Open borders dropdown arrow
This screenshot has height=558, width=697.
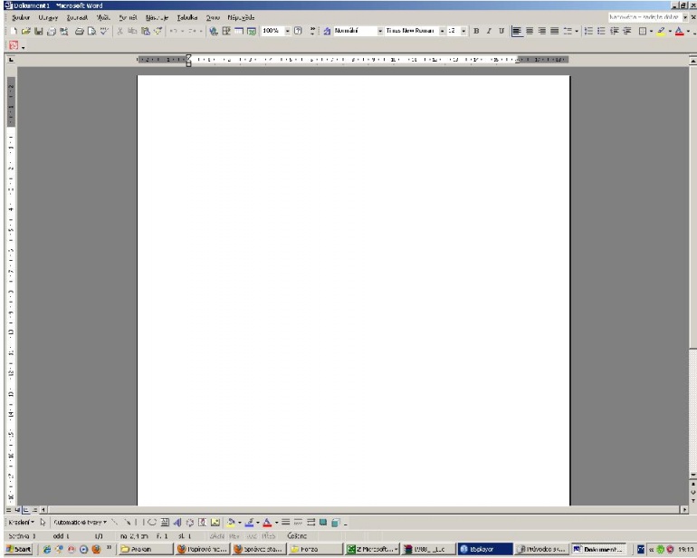tap(651, 31)
